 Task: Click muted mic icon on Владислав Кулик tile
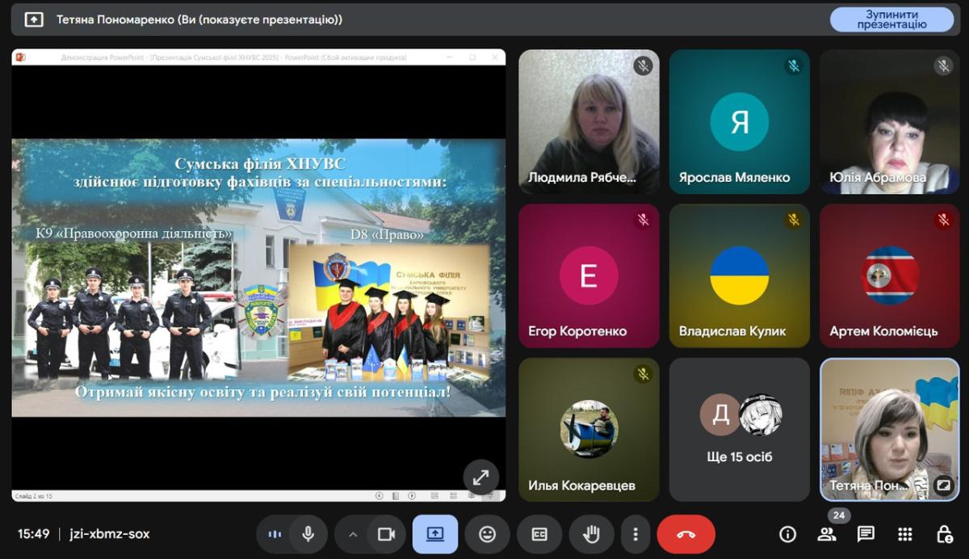[793, 219]
